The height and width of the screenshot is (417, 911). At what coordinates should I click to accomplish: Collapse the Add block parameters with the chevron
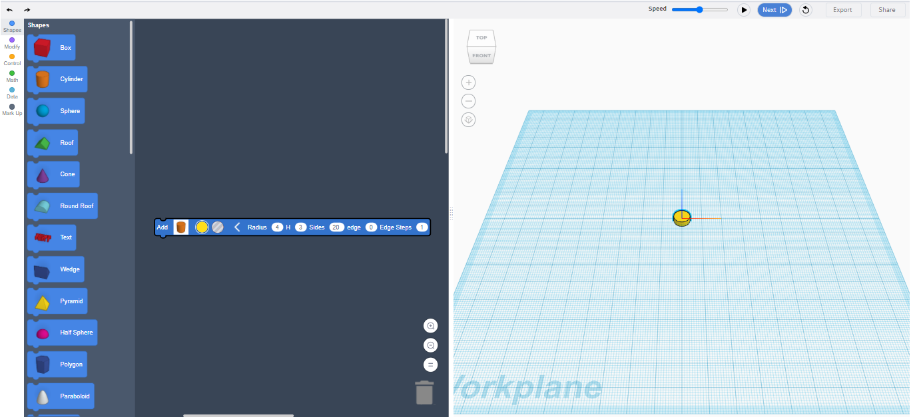point(237,227)
